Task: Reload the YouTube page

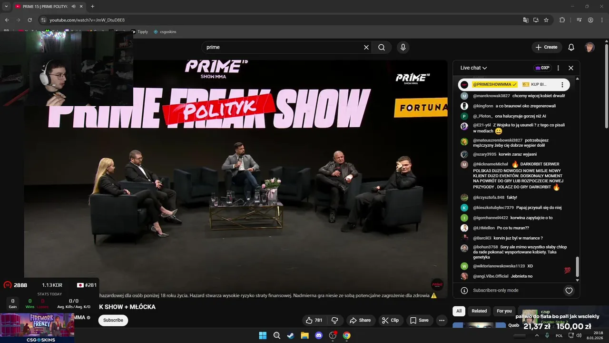Action: click(29, 20)
